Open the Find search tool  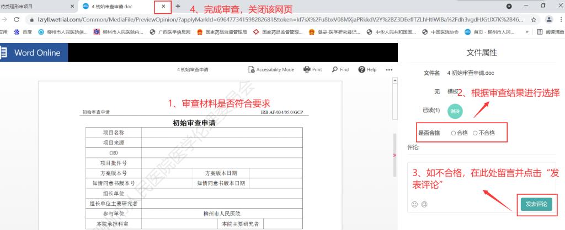click(x=340, y=70)
